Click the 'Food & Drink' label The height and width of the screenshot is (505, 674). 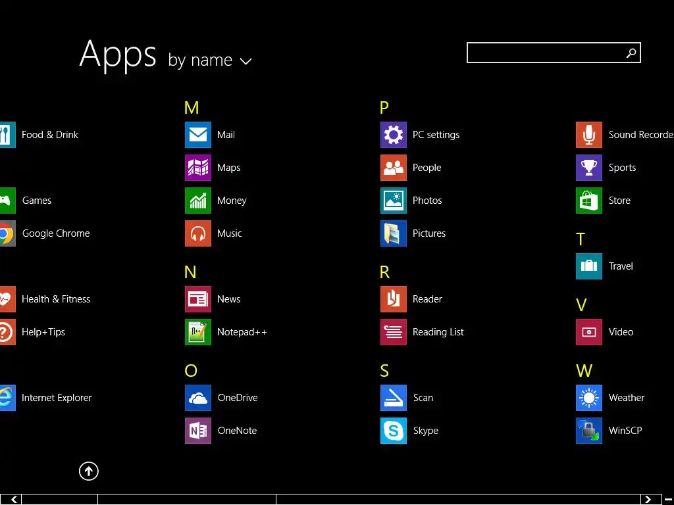click(x=50, y=135)
